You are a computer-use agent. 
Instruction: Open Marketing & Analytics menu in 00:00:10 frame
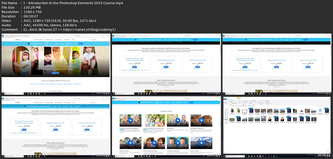pyautogui.click(x=49, y=40)
